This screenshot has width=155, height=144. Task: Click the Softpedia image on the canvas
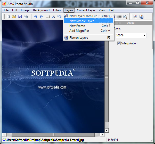[x=53, y=76]
